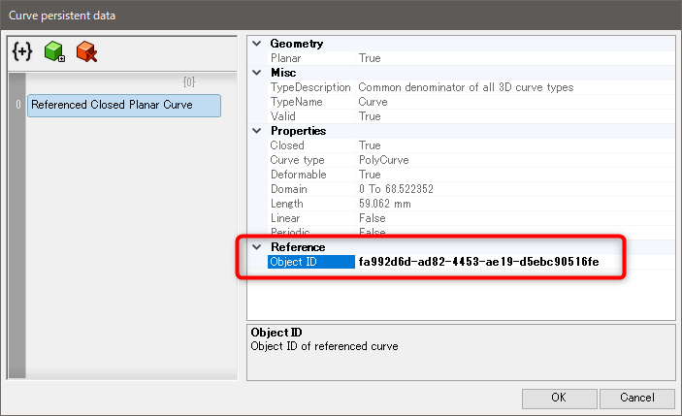Collapse the Properties category
Viewport: 682px width, 416px height.
click(257, 131)
